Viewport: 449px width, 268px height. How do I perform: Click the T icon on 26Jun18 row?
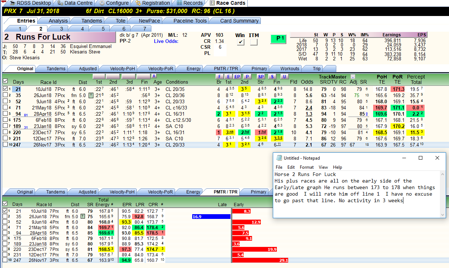click(91, 95)
